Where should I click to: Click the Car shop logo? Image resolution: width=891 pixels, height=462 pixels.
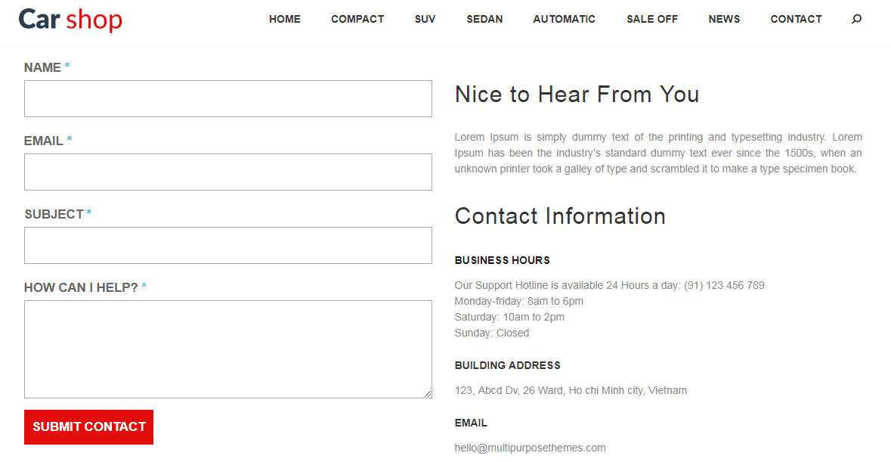coord(70,20)
